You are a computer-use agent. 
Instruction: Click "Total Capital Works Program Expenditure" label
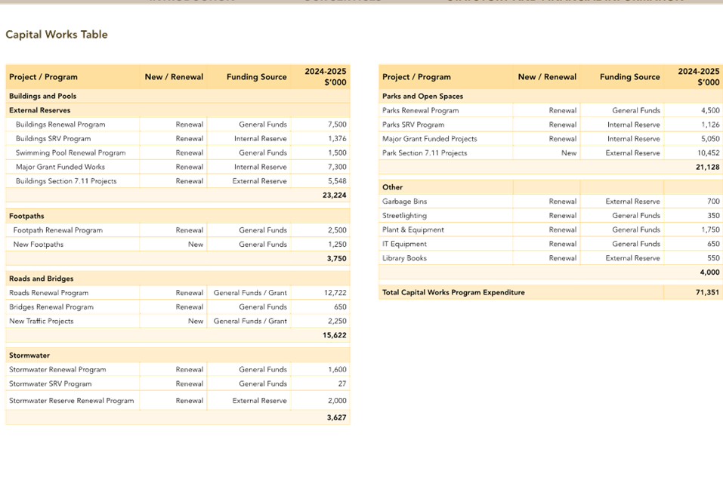coord(453,293)
